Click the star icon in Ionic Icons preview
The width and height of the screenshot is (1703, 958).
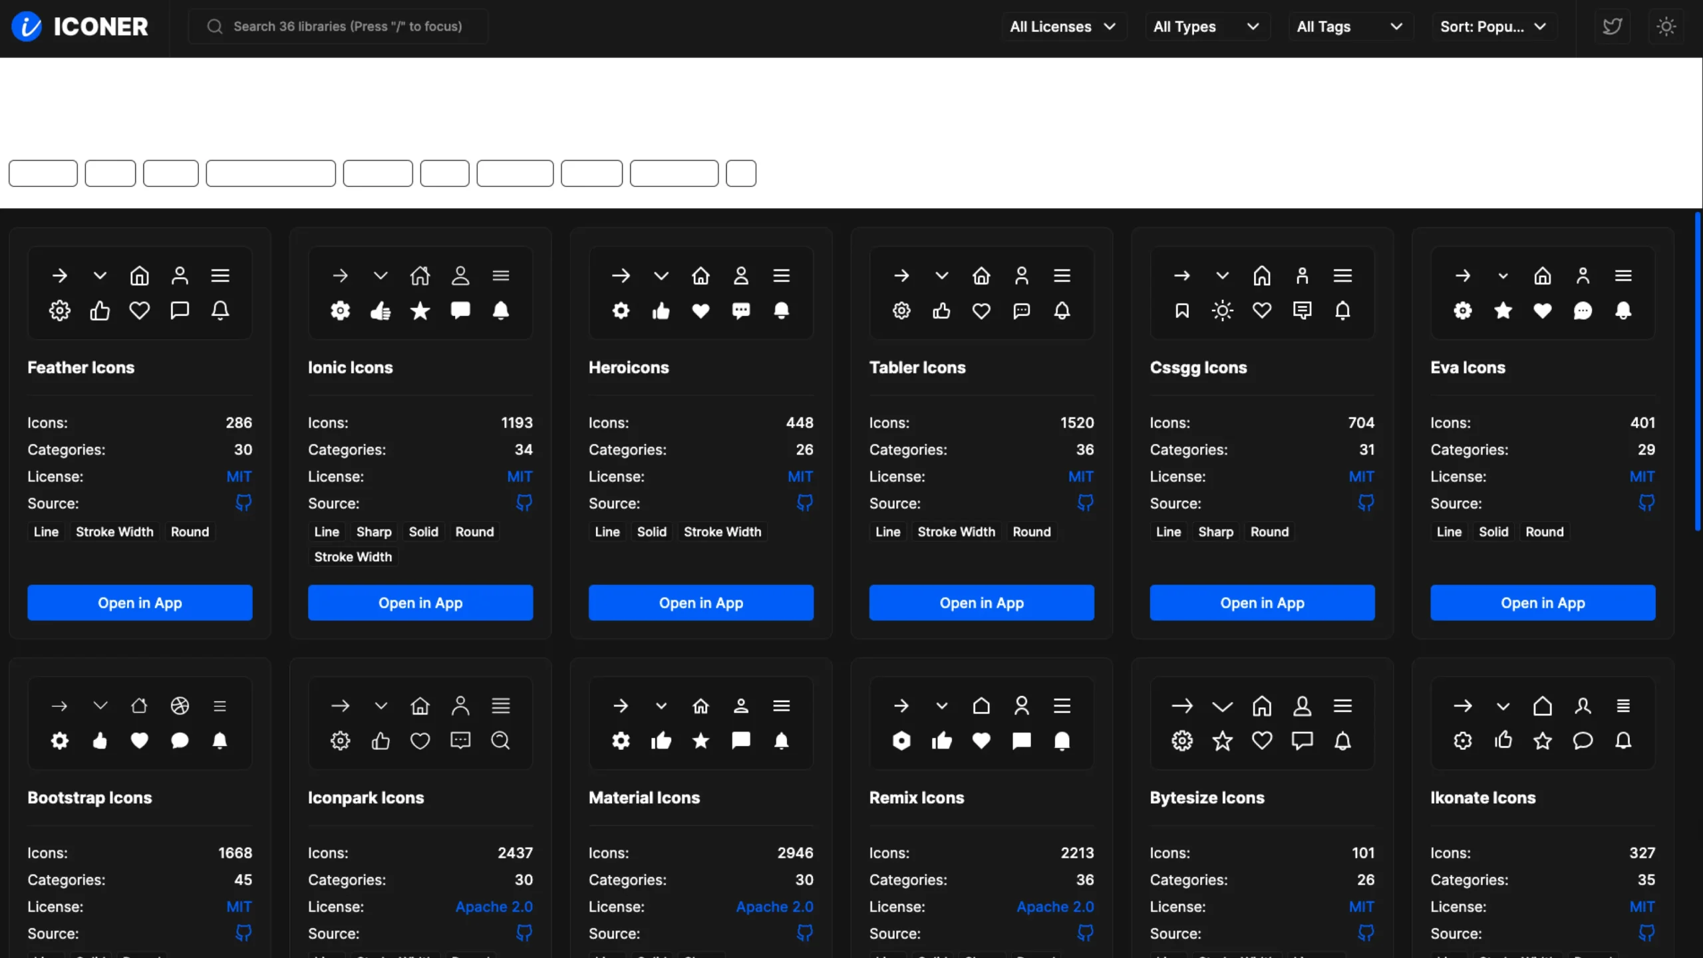click(x=420, y=310)
